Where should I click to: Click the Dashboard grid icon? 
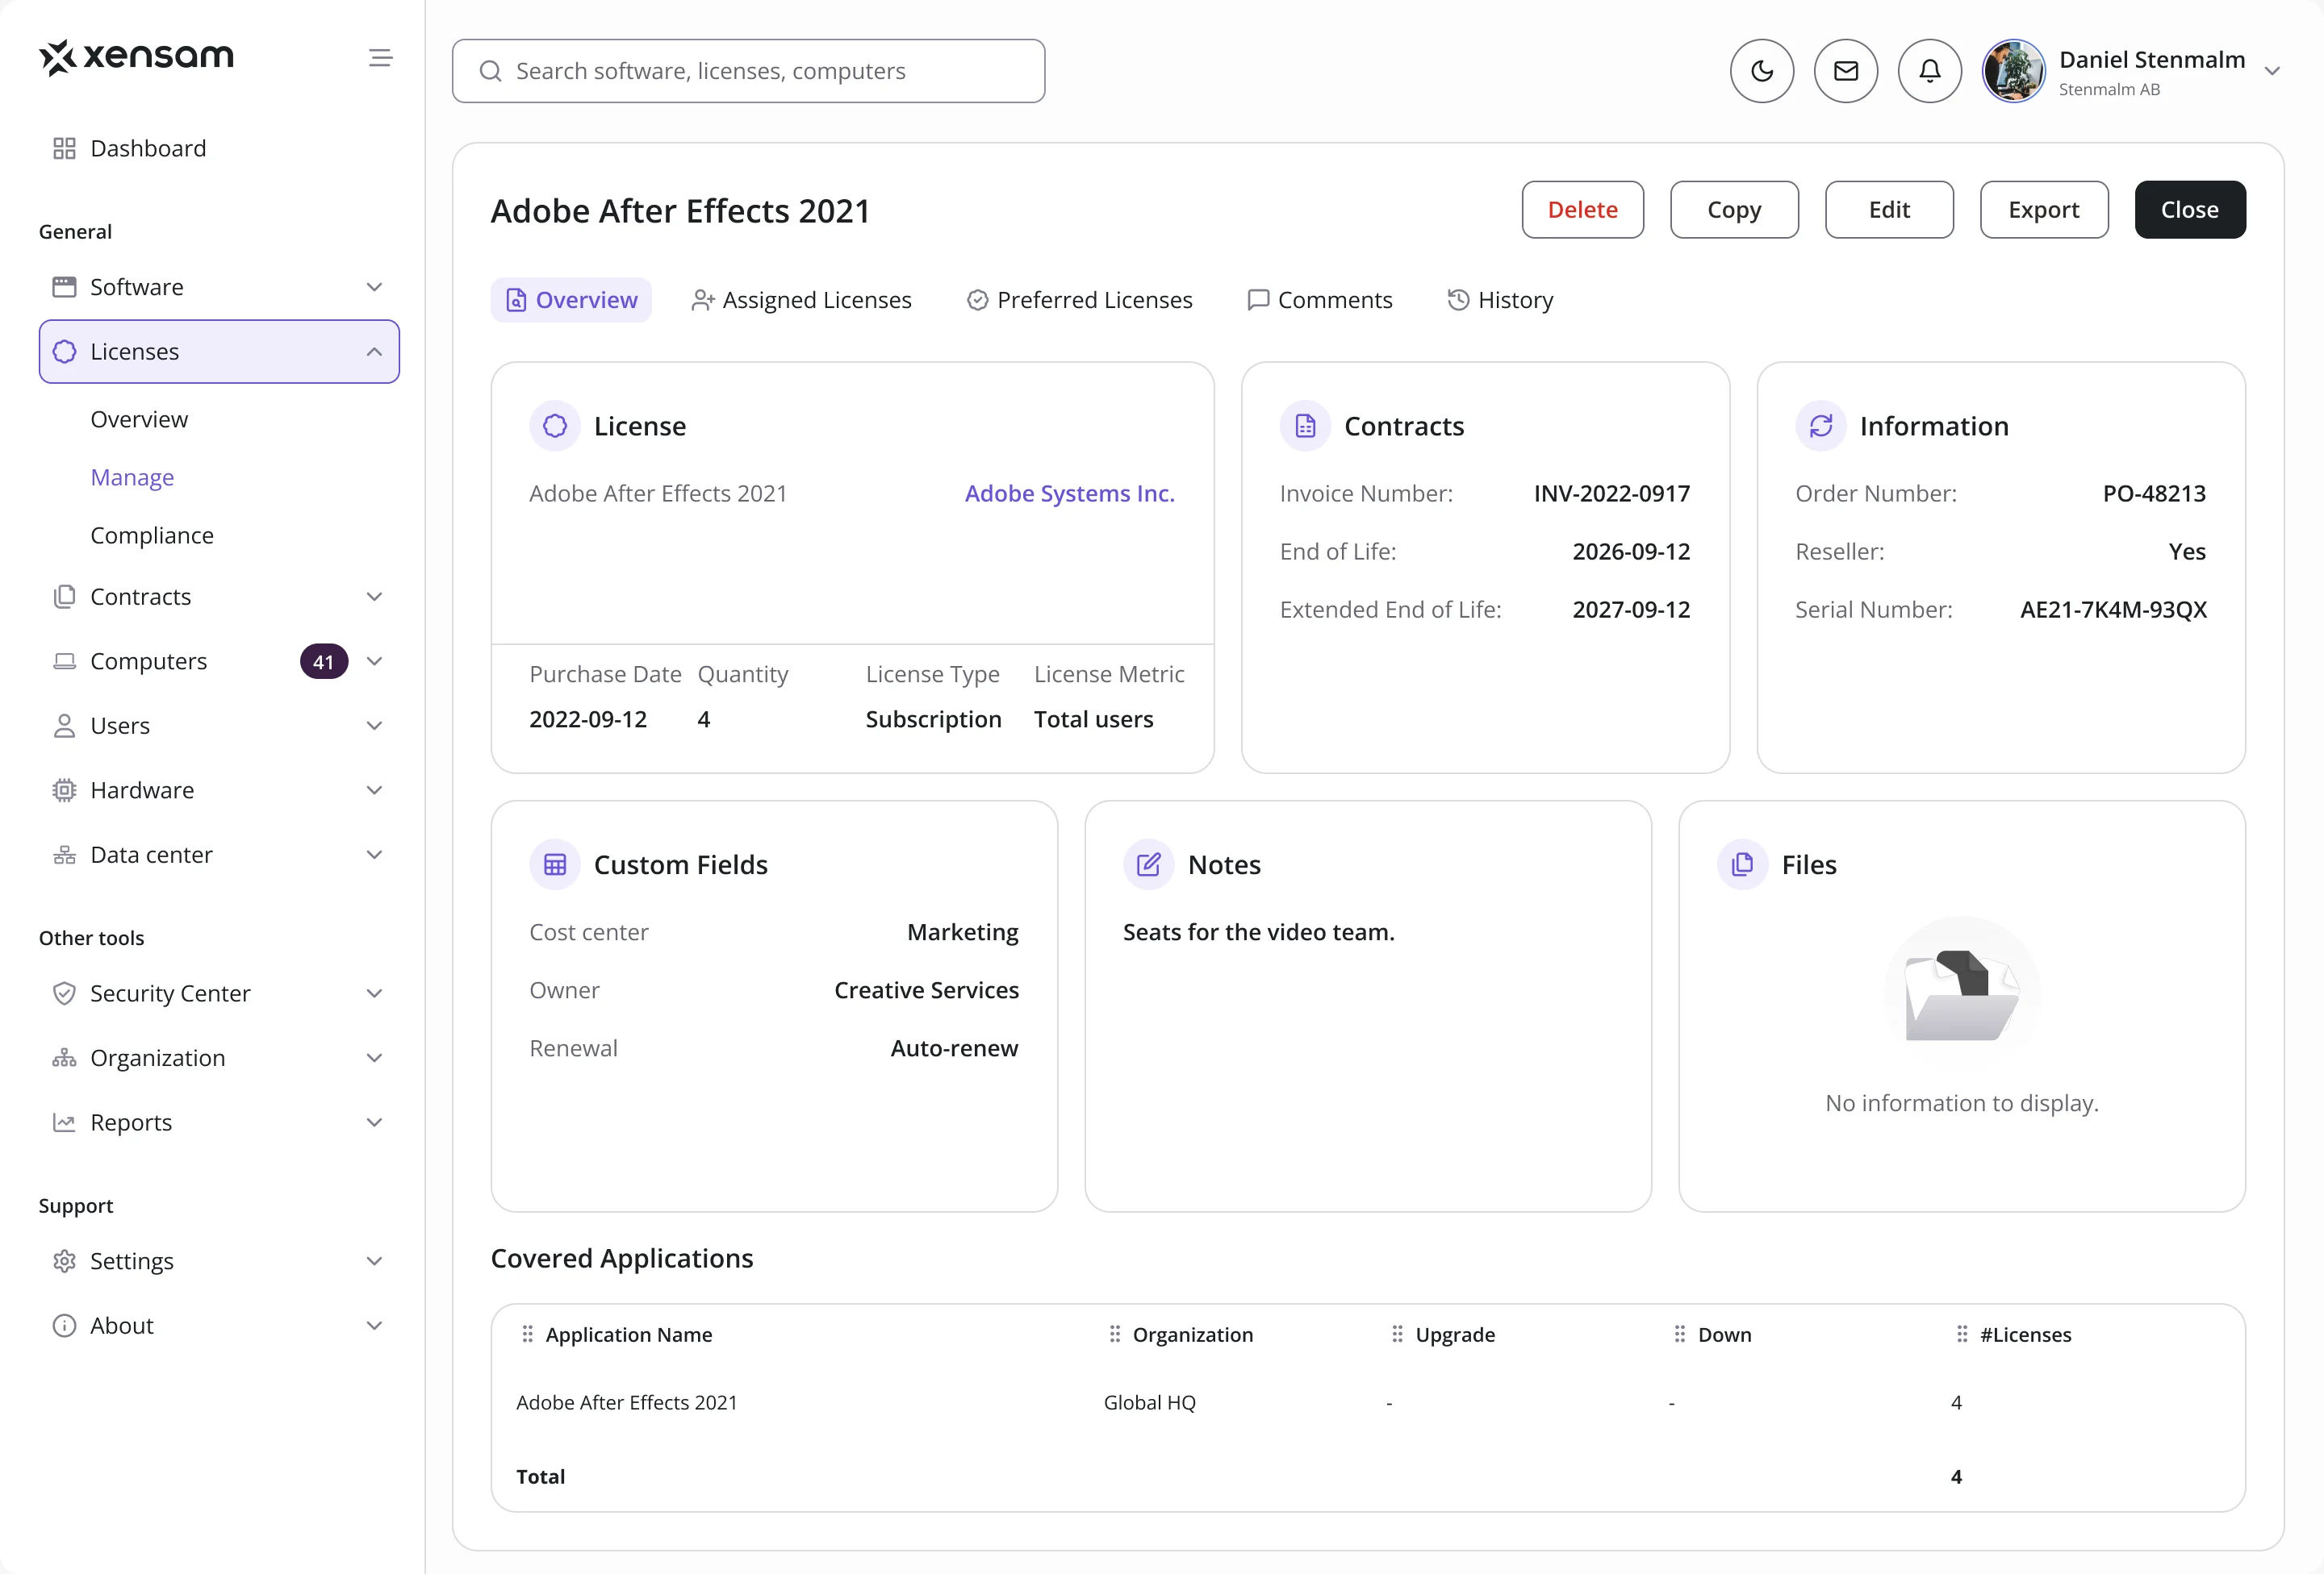coord(64,148)
